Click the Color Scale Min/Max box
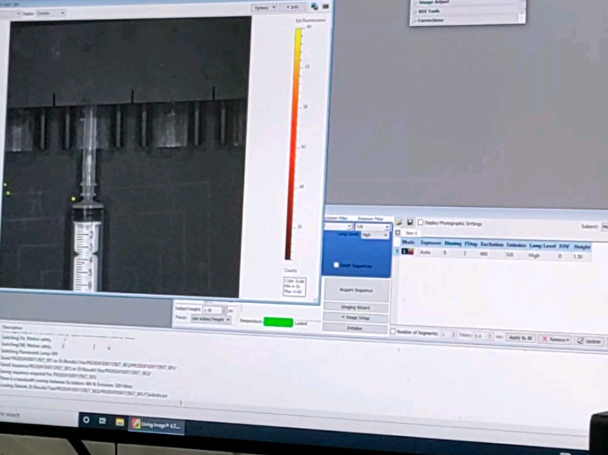 [x=295, y=287]
